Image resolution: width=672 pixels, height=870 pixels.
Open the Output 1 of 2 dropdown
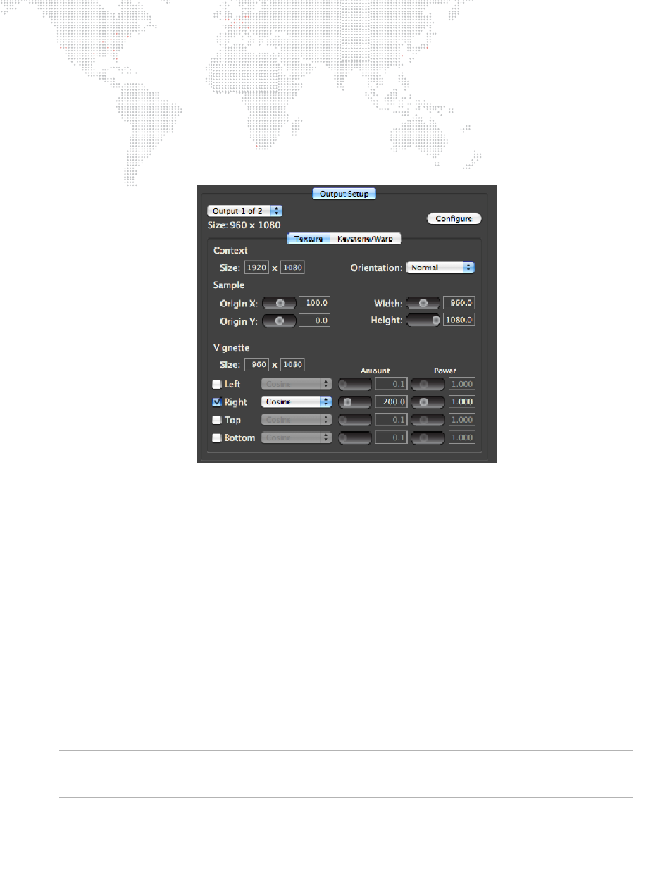(x=244, y=211)
